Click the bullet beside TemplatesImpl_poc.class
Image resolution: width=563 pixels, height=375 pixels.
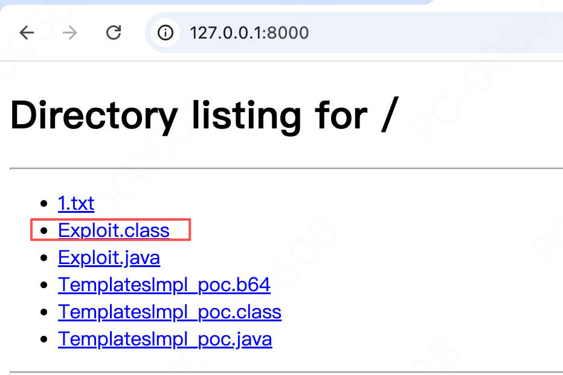tap(44, 312)
